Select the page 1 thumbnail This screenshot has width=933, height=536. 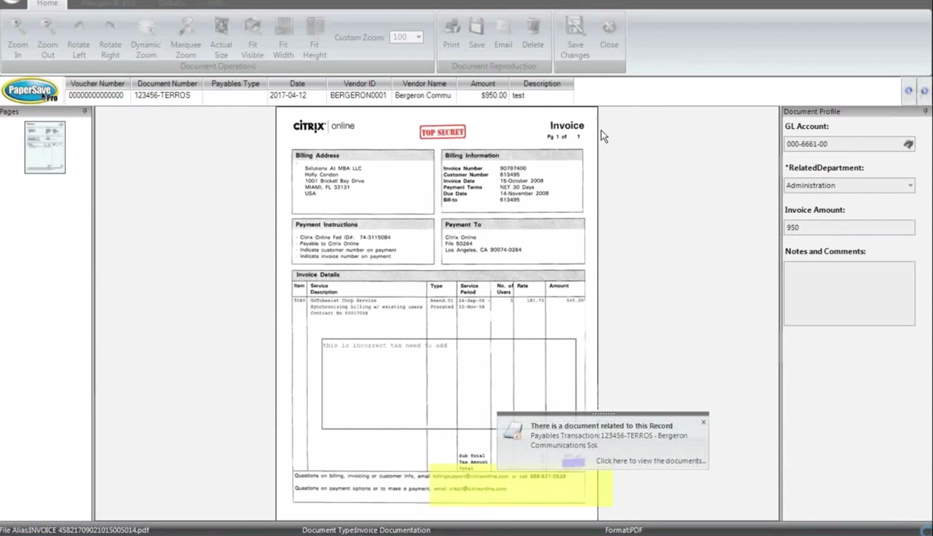point(45,147)
